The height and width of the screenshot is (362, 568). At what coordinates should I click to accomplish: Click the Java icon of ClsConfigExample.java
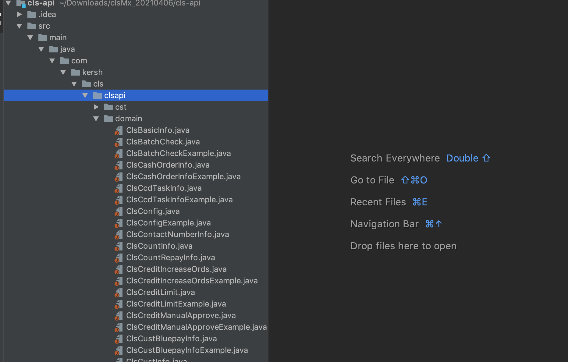[119, 223]
